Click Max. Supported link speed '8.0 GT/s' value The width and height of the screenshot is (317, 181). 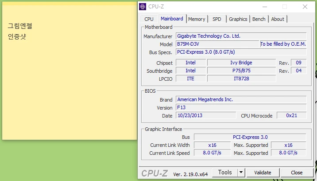click(x=289, y=153)
